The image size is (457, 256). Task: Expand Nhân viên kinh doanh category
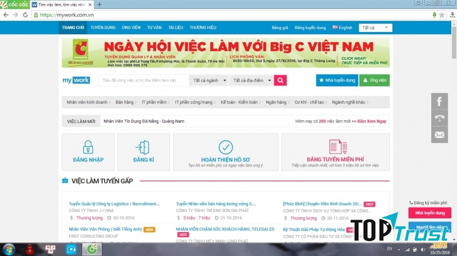89,102
